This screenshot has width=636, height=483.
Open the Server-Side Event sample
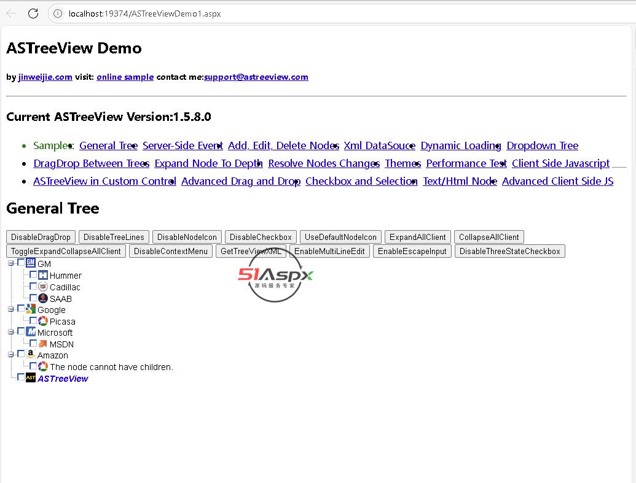click(x=183, y=145)
